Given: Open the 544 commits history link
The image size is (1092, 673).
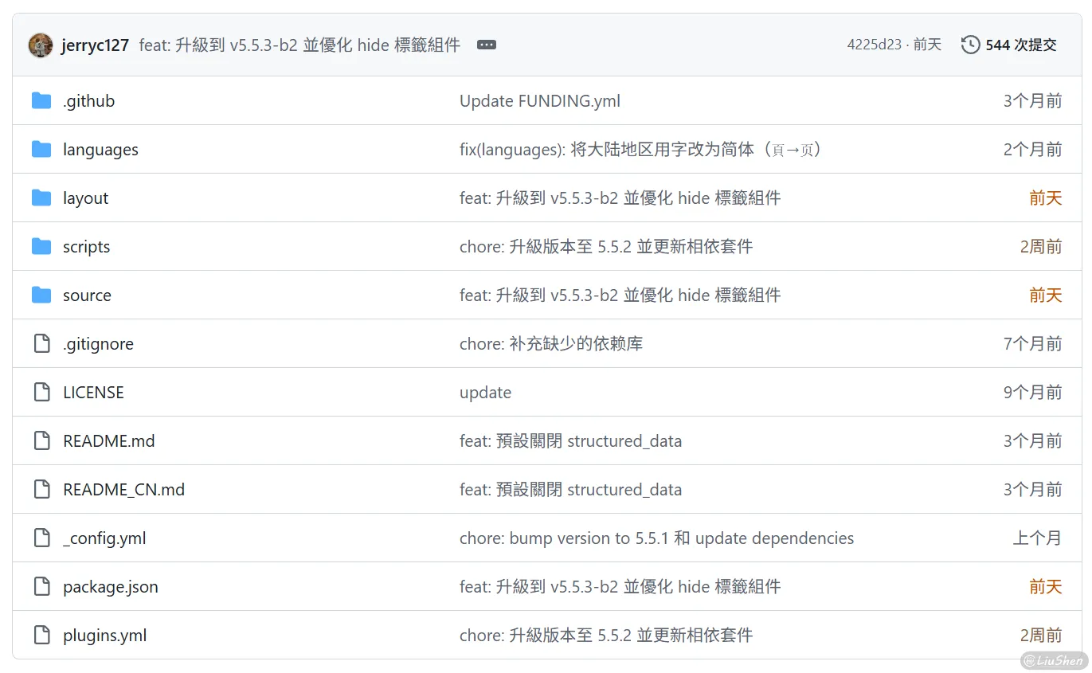Looking at the screenshot, I should click(1020, 45).
